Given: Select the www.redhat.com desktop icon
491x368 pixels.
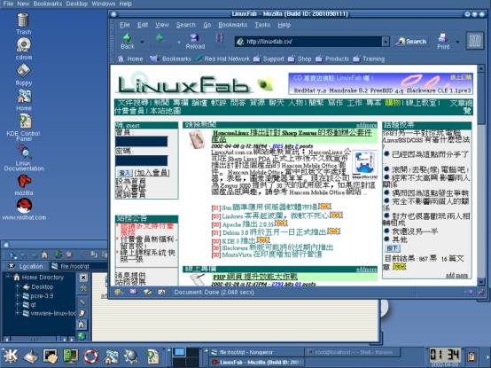Looking at the screenshot, I should tap(24, 209).
